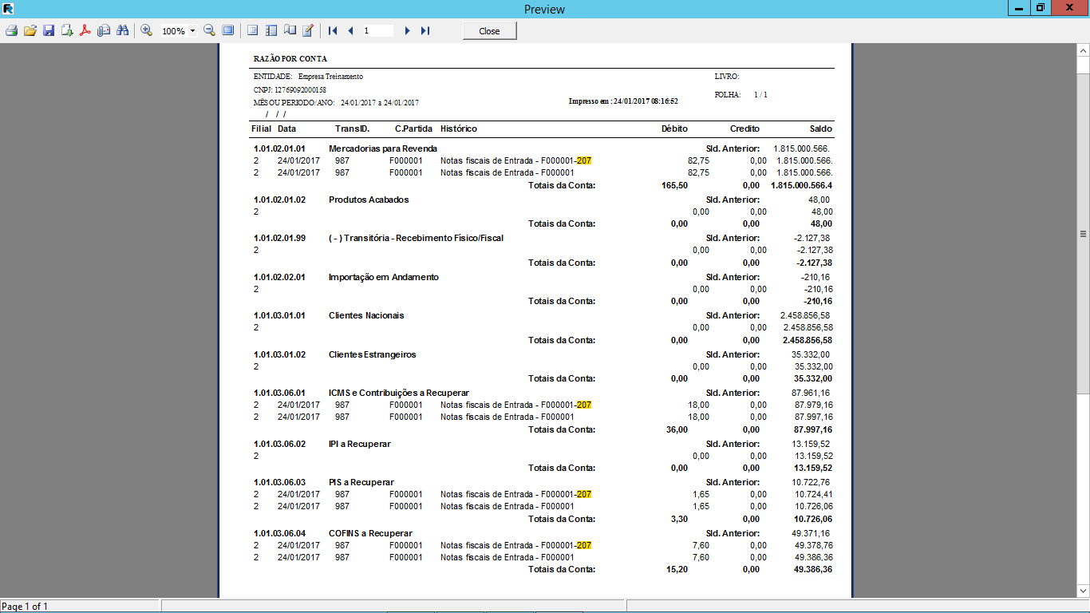Click total debit value 165,50
The image size is (1090, 613).
674,185
